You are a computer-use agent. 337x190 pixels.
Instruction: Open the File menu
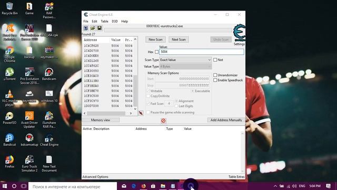86,21
